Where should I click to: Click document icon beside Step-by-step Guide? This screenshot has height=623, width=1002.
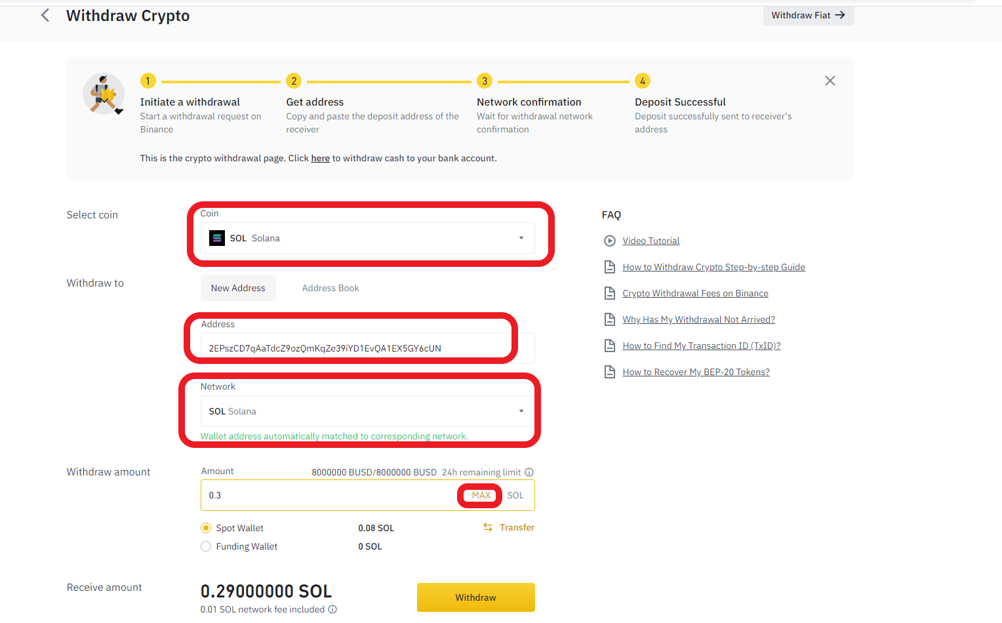pyautogui.click(x=609, y=267)
